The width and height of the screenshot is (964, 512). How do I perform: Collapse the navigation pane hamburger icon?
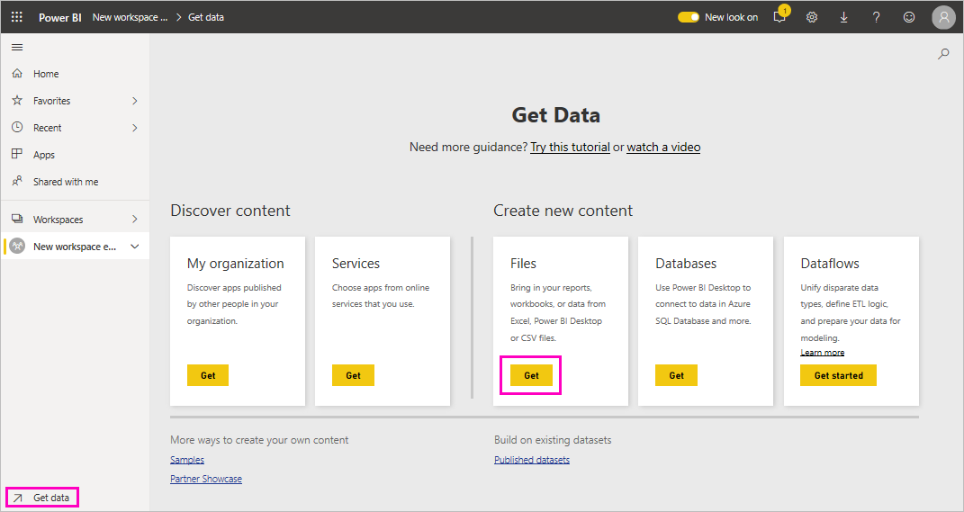pos(17,48)
